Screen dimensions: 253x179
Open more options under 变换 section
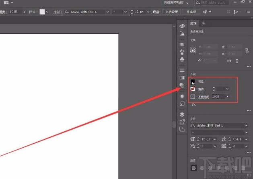click(x=249, y=66)
